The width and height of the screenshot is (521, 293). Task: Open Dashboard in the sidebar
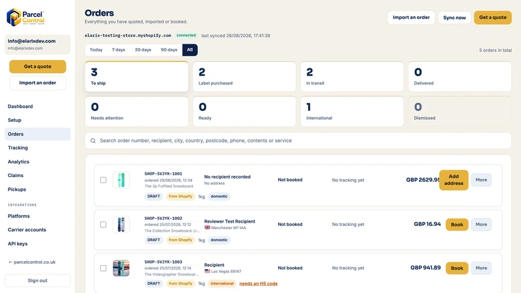tap(38, 106)
